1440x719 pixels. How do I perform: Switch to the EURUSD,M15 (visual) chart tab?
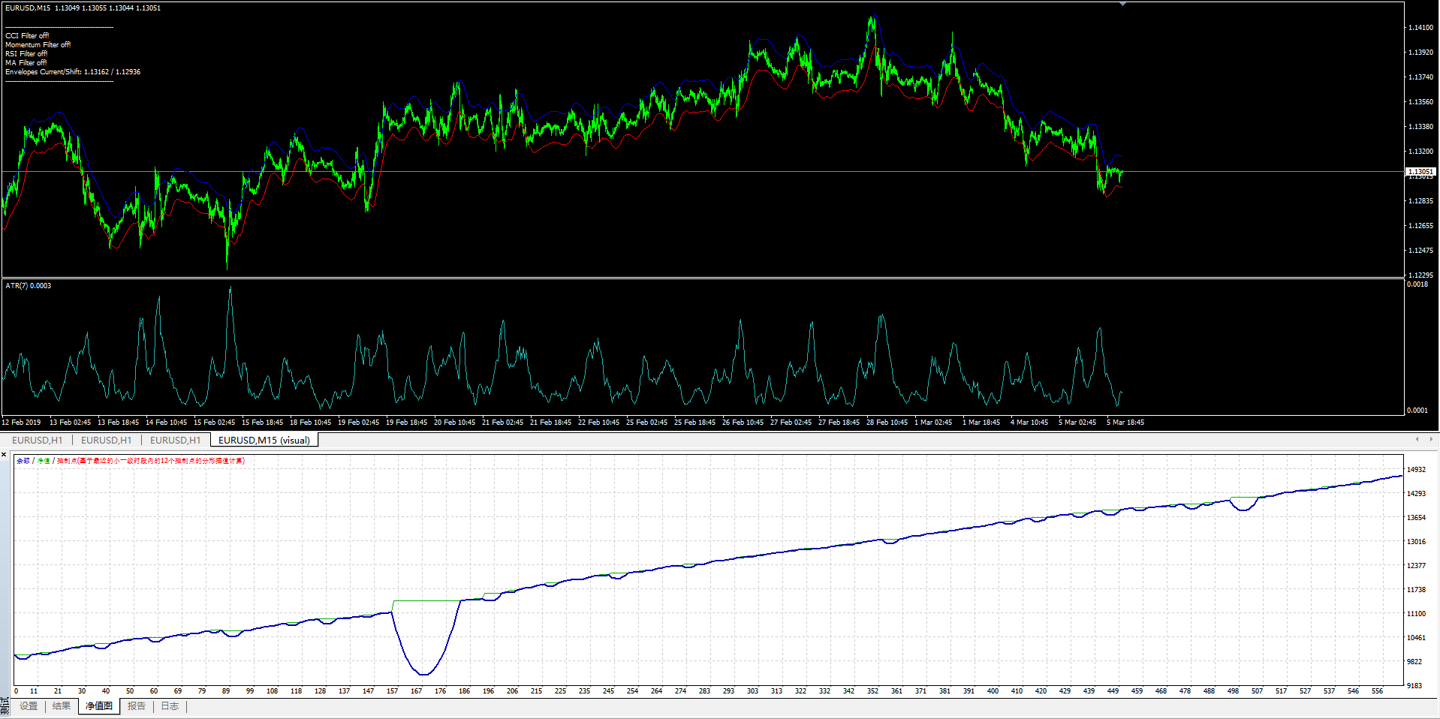264,440
